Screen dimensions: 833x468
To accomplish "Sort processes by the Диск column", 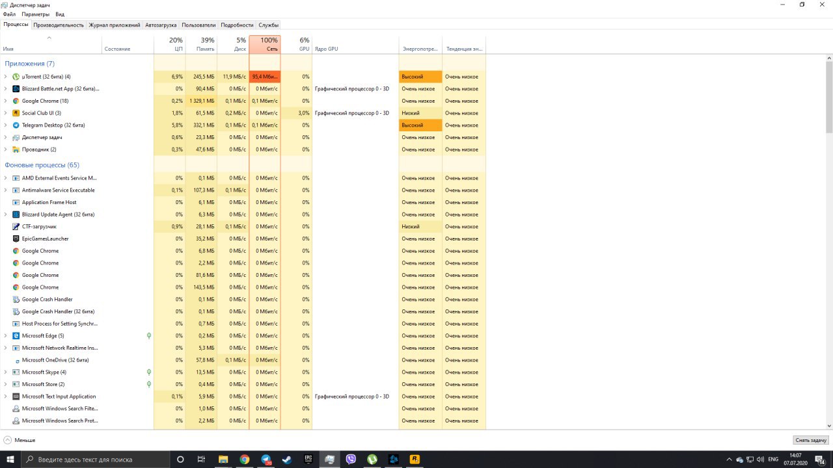I will click(233, 44).
